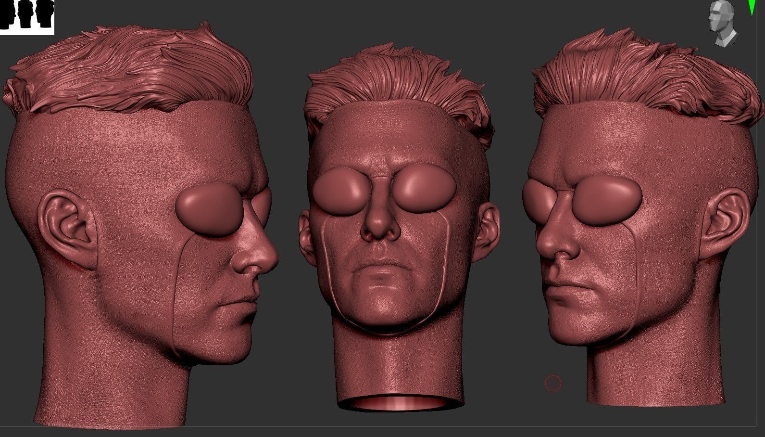765x437 pixels.
Task: Click the silhouette thumbnail preview in the corner
Action: (27, 17)
